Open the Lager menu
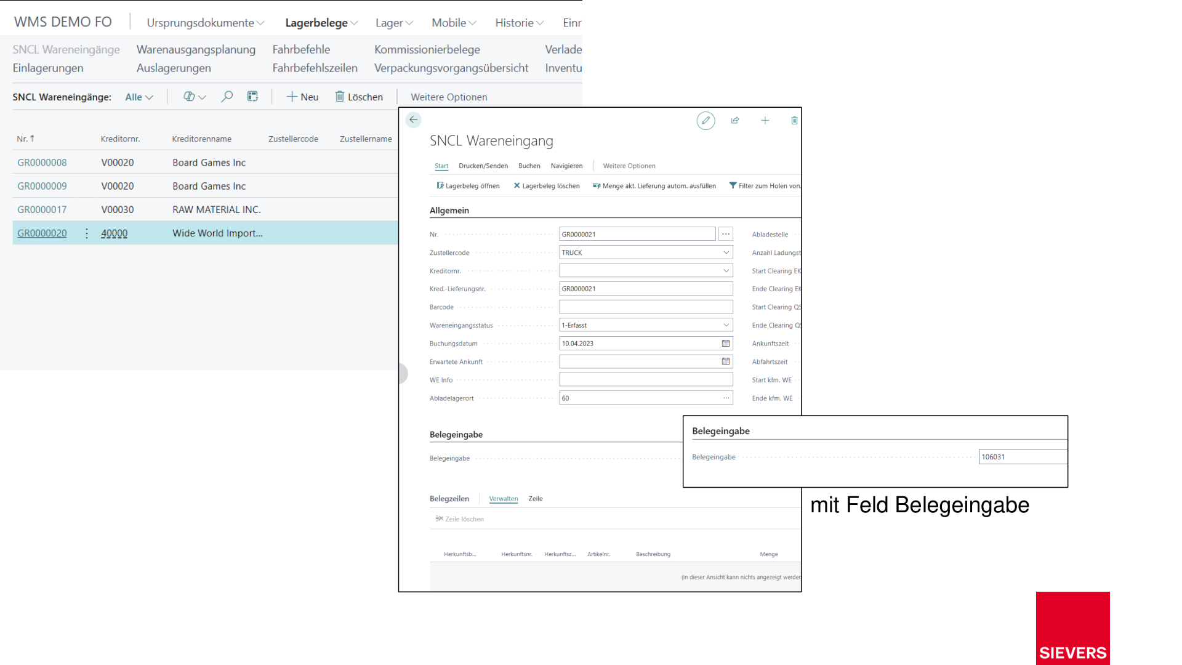 394,23
